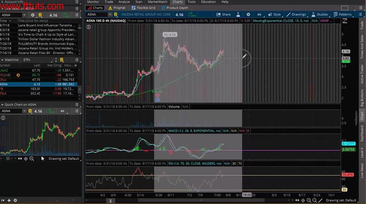The width and height of the screenshot is (366, 204).
Task: Click news gadget yellow link number 2
Action: pos(40,15)
